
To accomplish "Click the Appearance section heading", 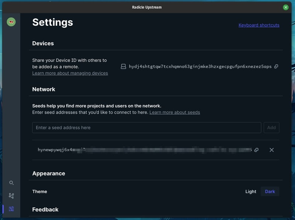I will tap(49, 173).
